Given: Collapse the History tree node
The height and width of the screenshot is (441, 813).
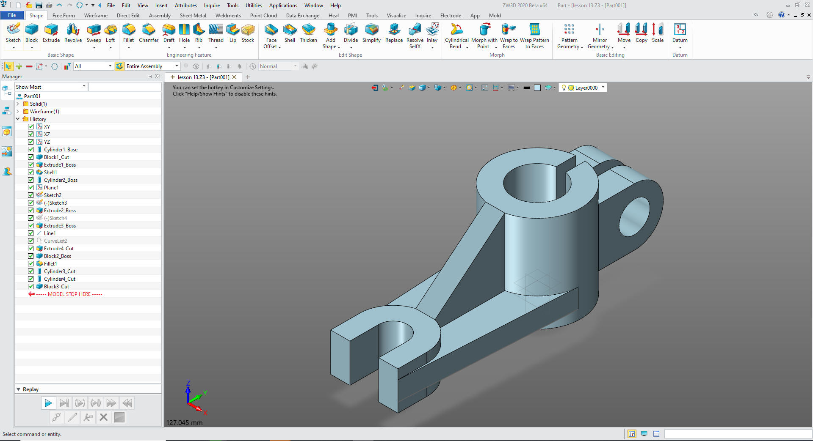Looking at the screenshot, I should pos(18,119).
